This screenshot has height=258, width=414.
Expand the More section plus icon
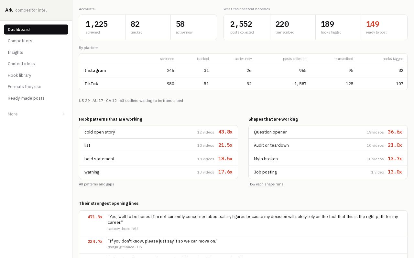(63, 114)
